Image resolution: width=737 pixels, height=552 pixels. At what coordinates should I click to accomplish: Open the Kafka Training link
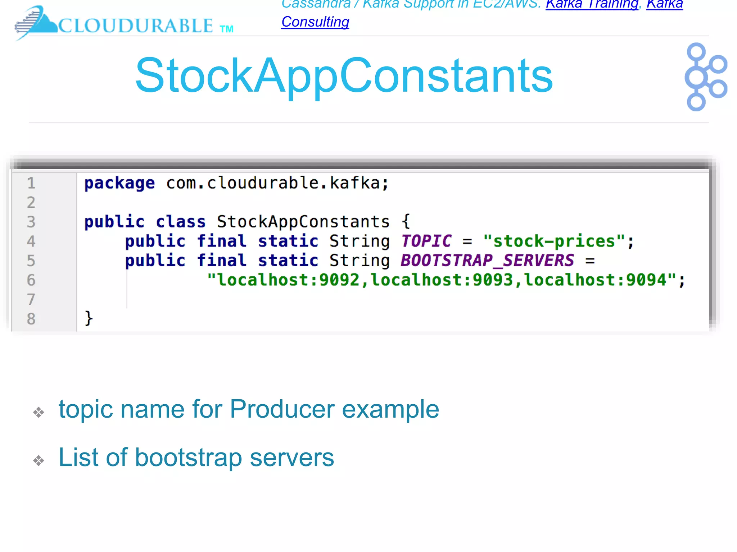pyautogui.click(x=592, y=4)
